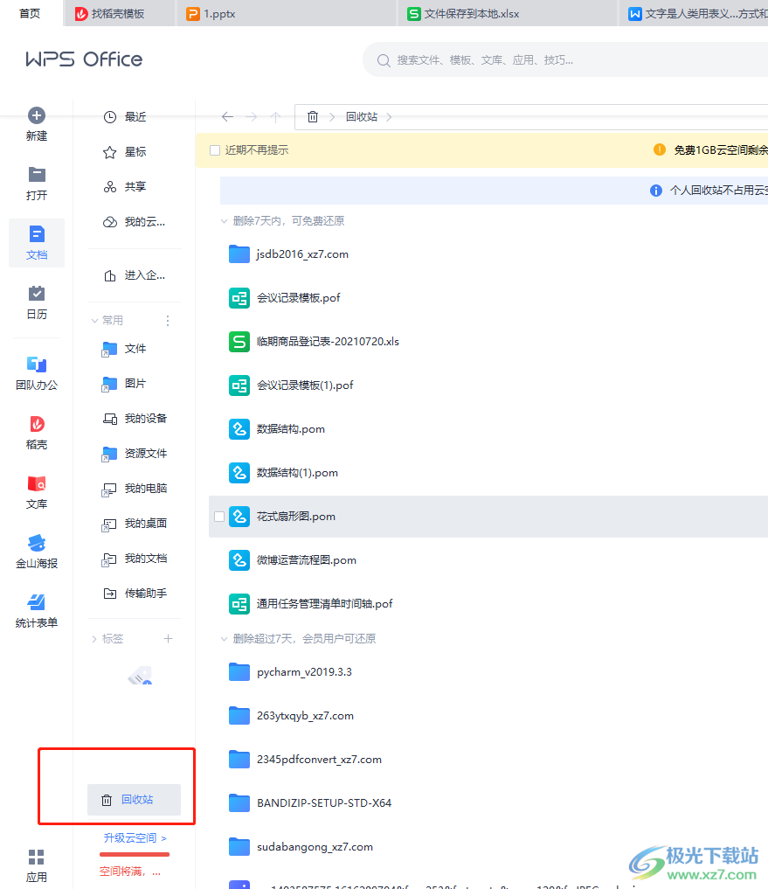This screenshot has width=768, height=889.
Task: Collapse the 常用 section
Action: point(94,321)
